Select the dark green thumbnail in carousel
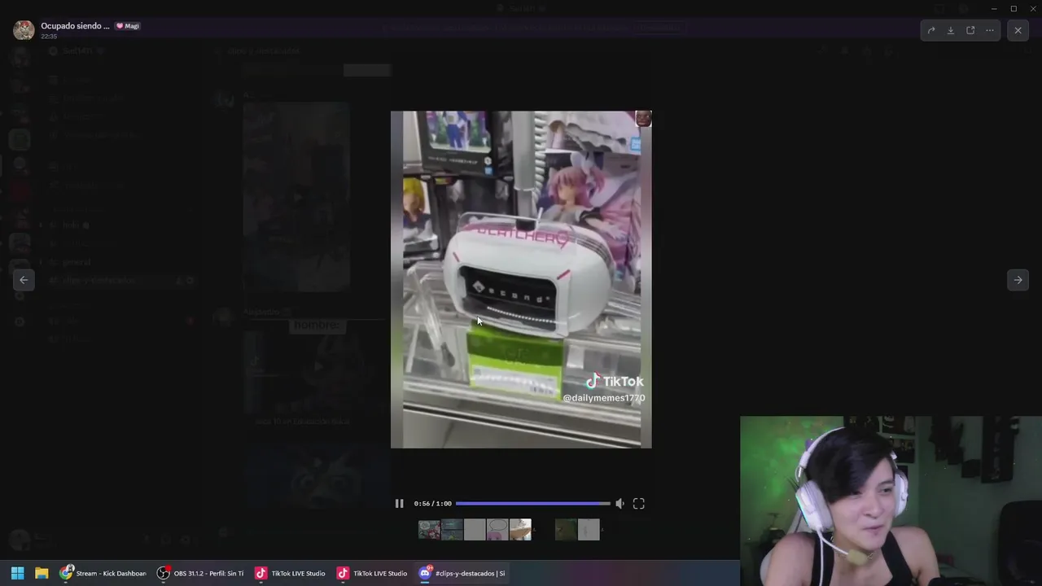 point(566,530)
